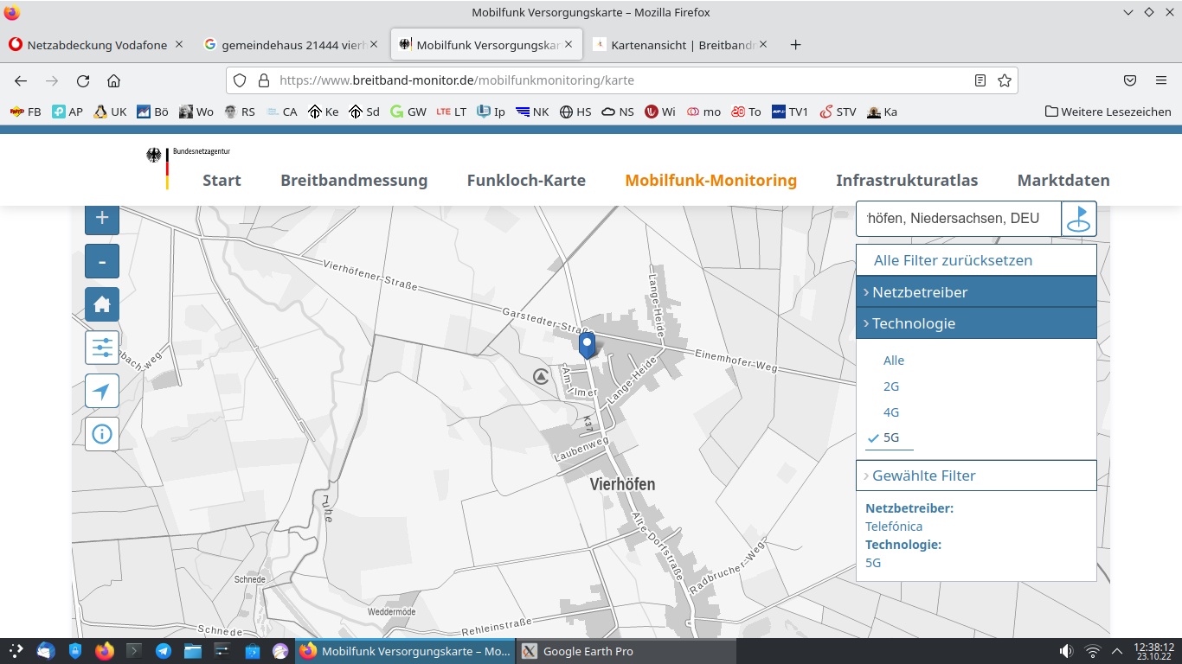Open Wi-Fi network status in tray
1182x664 pixels.
1093,651
